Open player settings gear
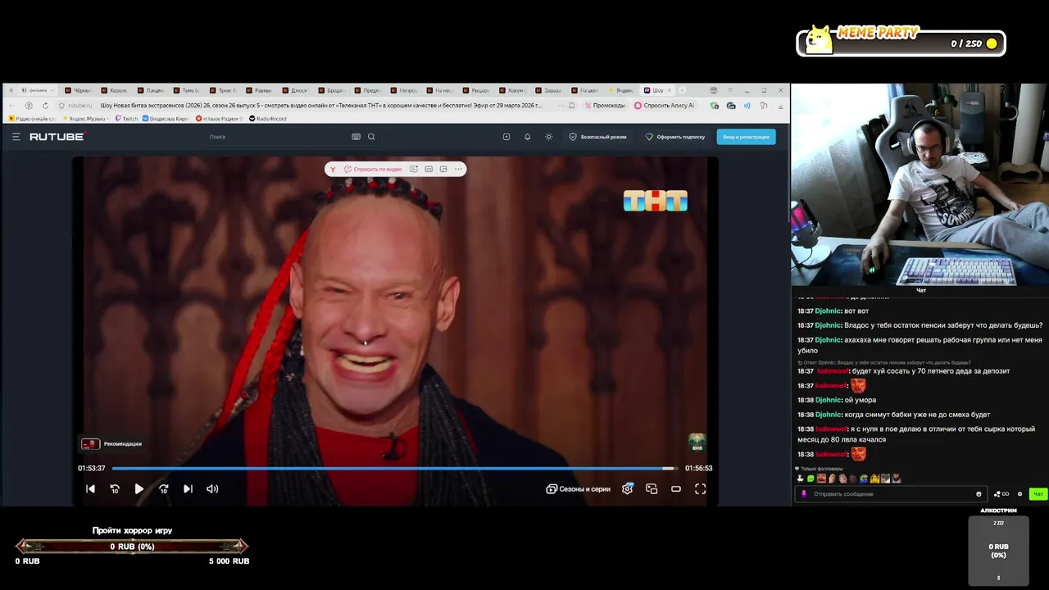Screen dimensions: 1049x590 tap(627, 488)
